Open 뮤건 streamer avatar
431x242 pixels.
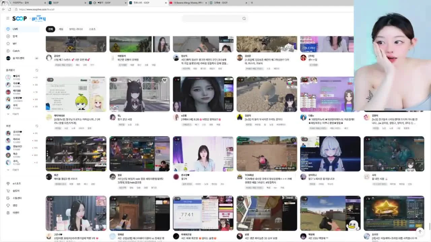tap(49, 177)
